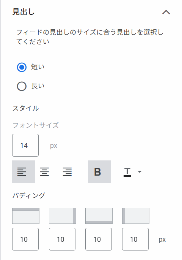Select the 短い radio button

(22, 67)
